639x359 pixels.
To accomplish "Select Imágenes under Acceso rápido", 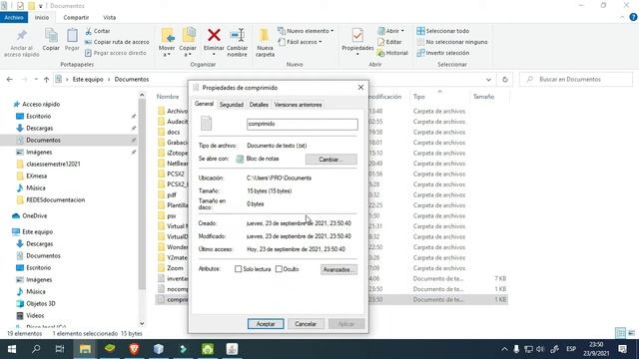I will tap(39, 152).
